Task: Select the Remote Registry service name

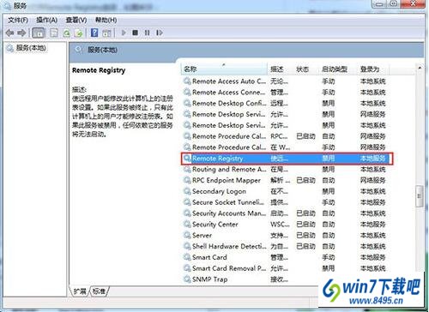Action: click(218, 159)
